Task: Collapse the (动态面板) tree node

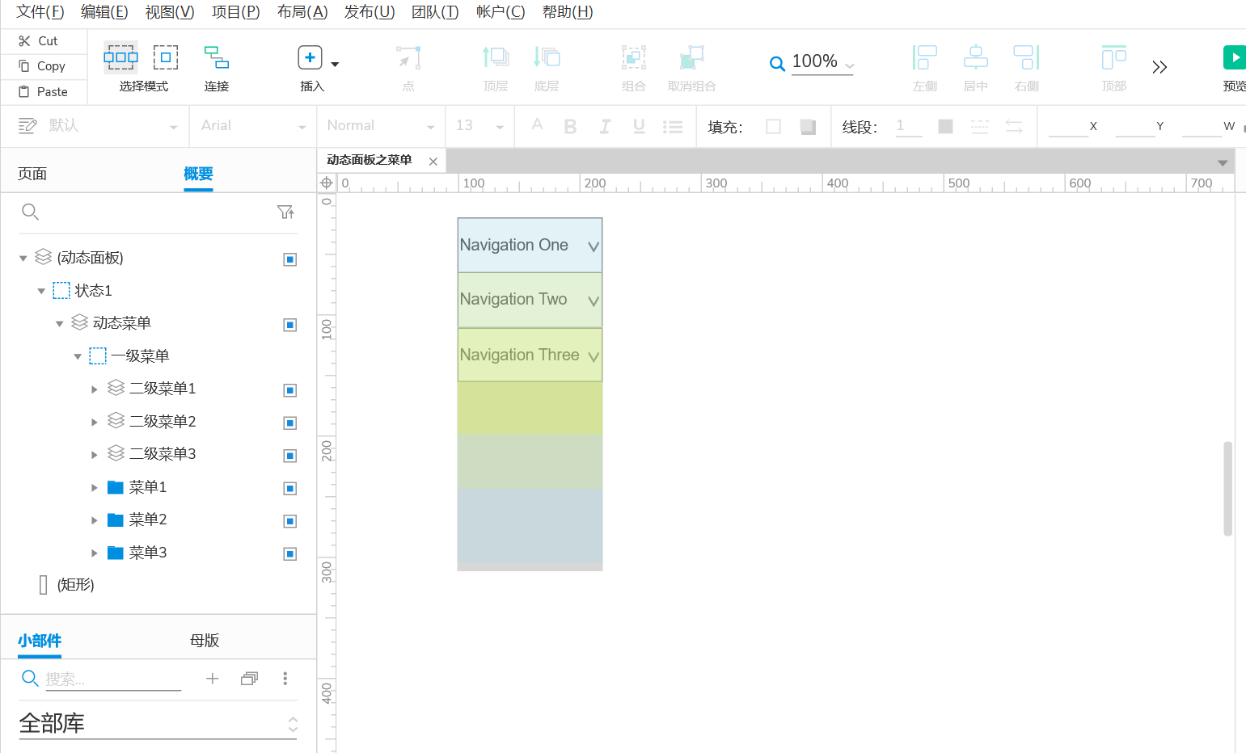Action: (x=23, y=259)
